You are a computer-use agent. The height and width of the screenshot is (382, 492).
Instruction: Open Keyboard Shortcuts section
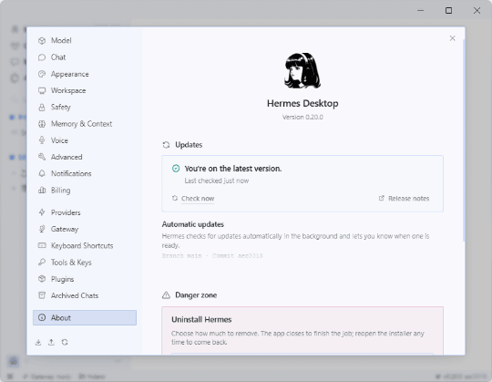point(85,246)
